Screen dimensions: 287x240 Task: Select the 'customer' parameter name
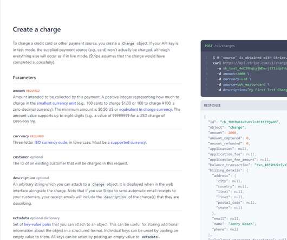(21, 157)
